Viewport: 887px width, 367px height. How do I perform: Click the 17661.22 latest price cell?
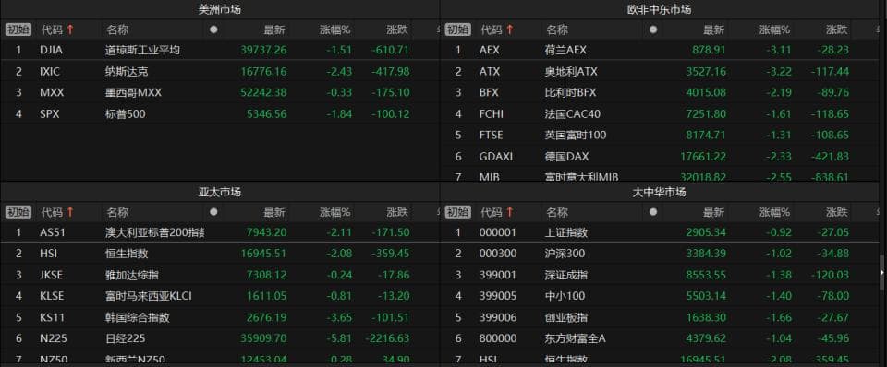703,157
